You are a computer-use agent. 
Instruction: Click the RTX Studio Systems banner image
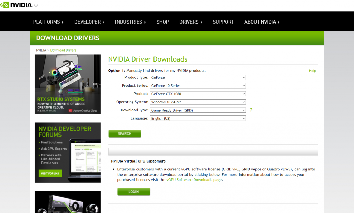click(67, 84)
